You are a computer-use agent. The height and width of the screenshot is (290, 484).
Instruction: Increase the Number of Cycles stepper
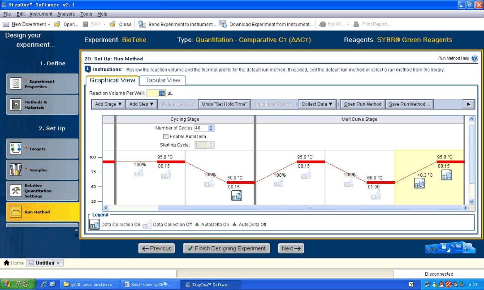pyautogui.click(x=211, y=126)
